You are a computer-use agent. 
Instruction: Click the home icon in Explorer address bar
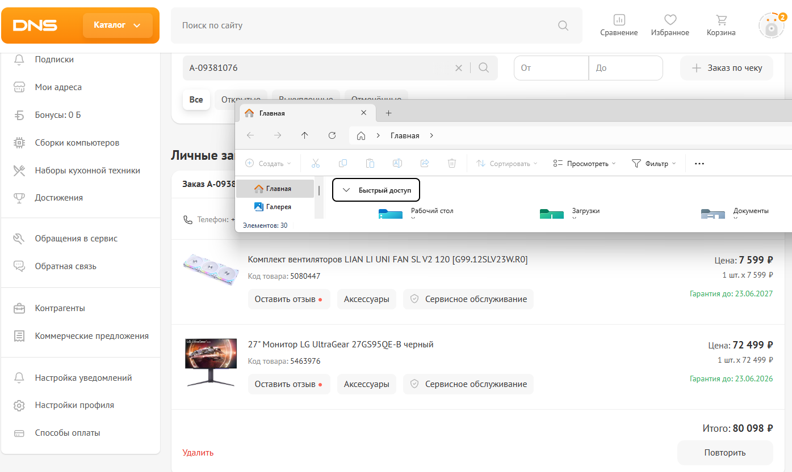pyautogui.click(x=361, y=135)
